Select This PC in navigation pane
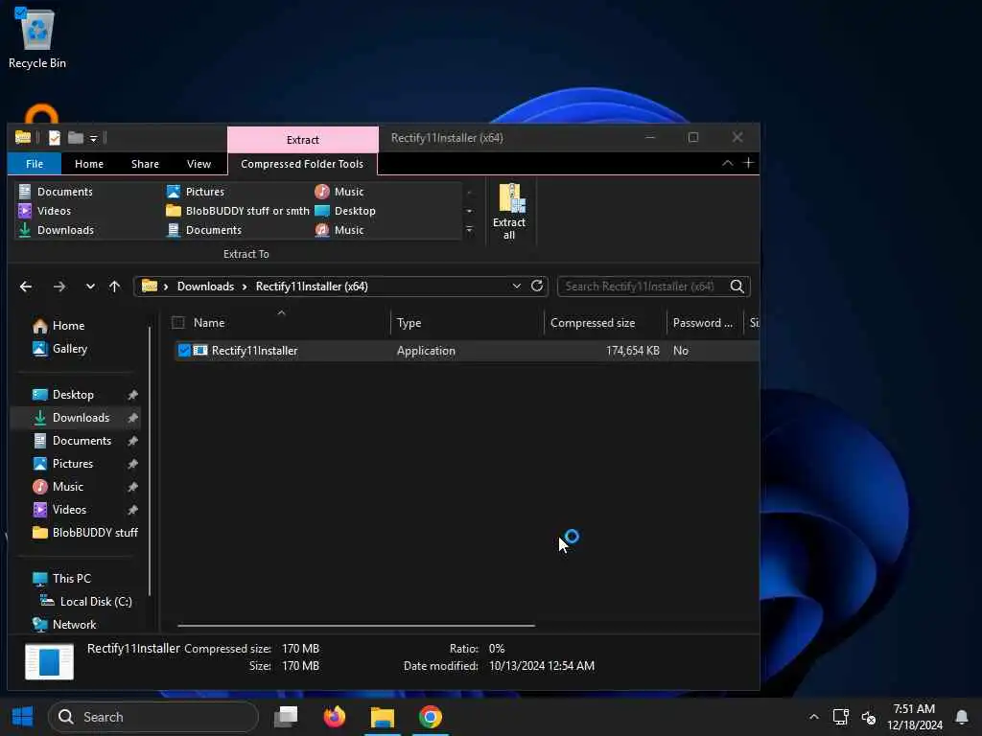982x736 pixels. click(61, 578)
